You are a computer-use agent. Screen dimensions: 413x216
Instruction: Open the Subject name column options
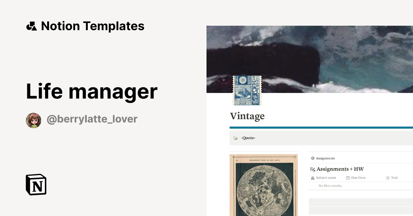click(x=326, y=178)
